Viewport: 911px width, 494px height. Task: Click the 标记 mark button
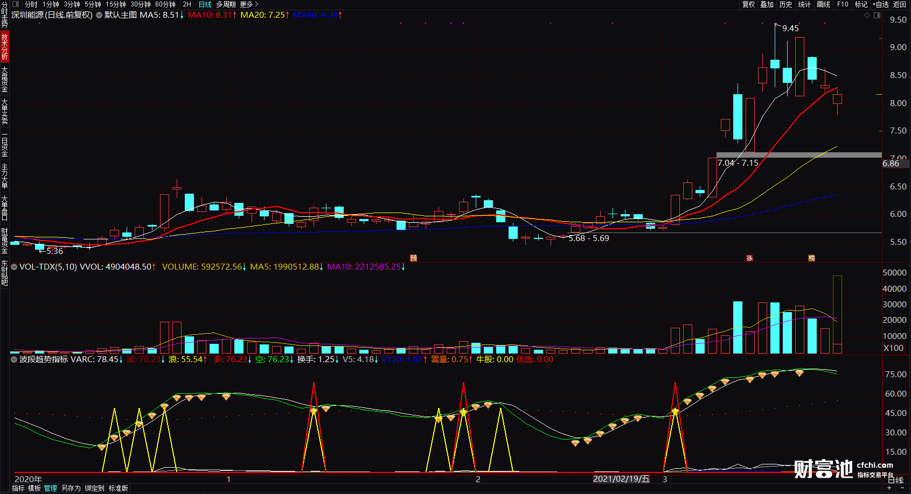tap(861, 4)
